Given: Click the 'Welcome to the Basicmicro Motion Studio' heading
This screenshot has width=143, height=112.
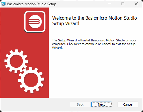Looking at the screenshot, I should coord(94,21).
